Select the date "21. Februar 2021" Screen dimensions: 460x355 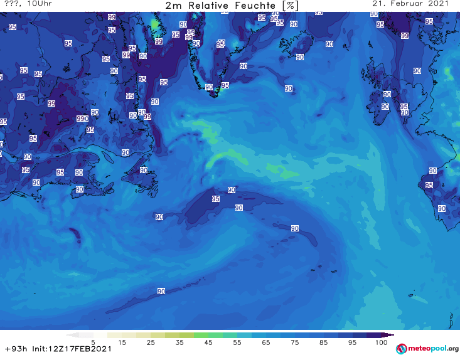[x=410, y=4]
